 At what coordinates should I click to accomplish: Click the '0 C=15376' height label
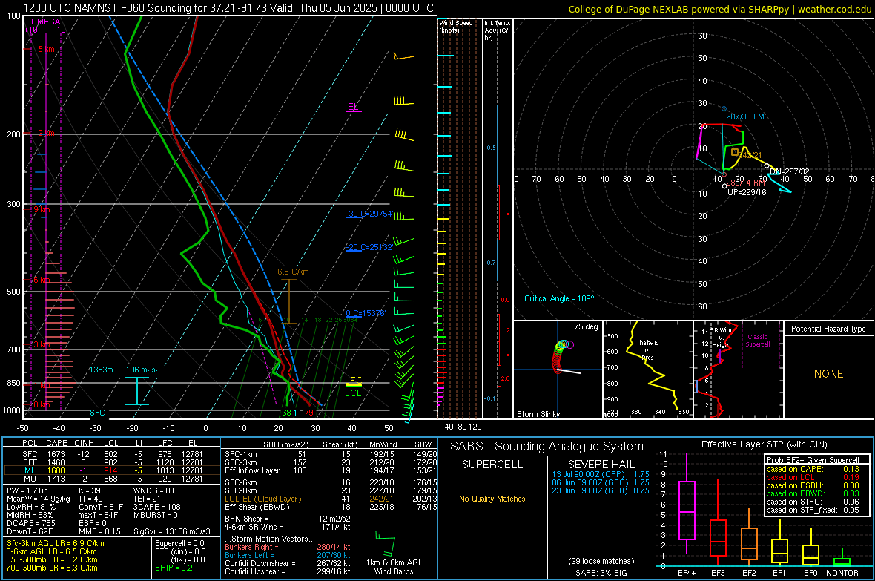pyautogui.click(x=365, y=313)
